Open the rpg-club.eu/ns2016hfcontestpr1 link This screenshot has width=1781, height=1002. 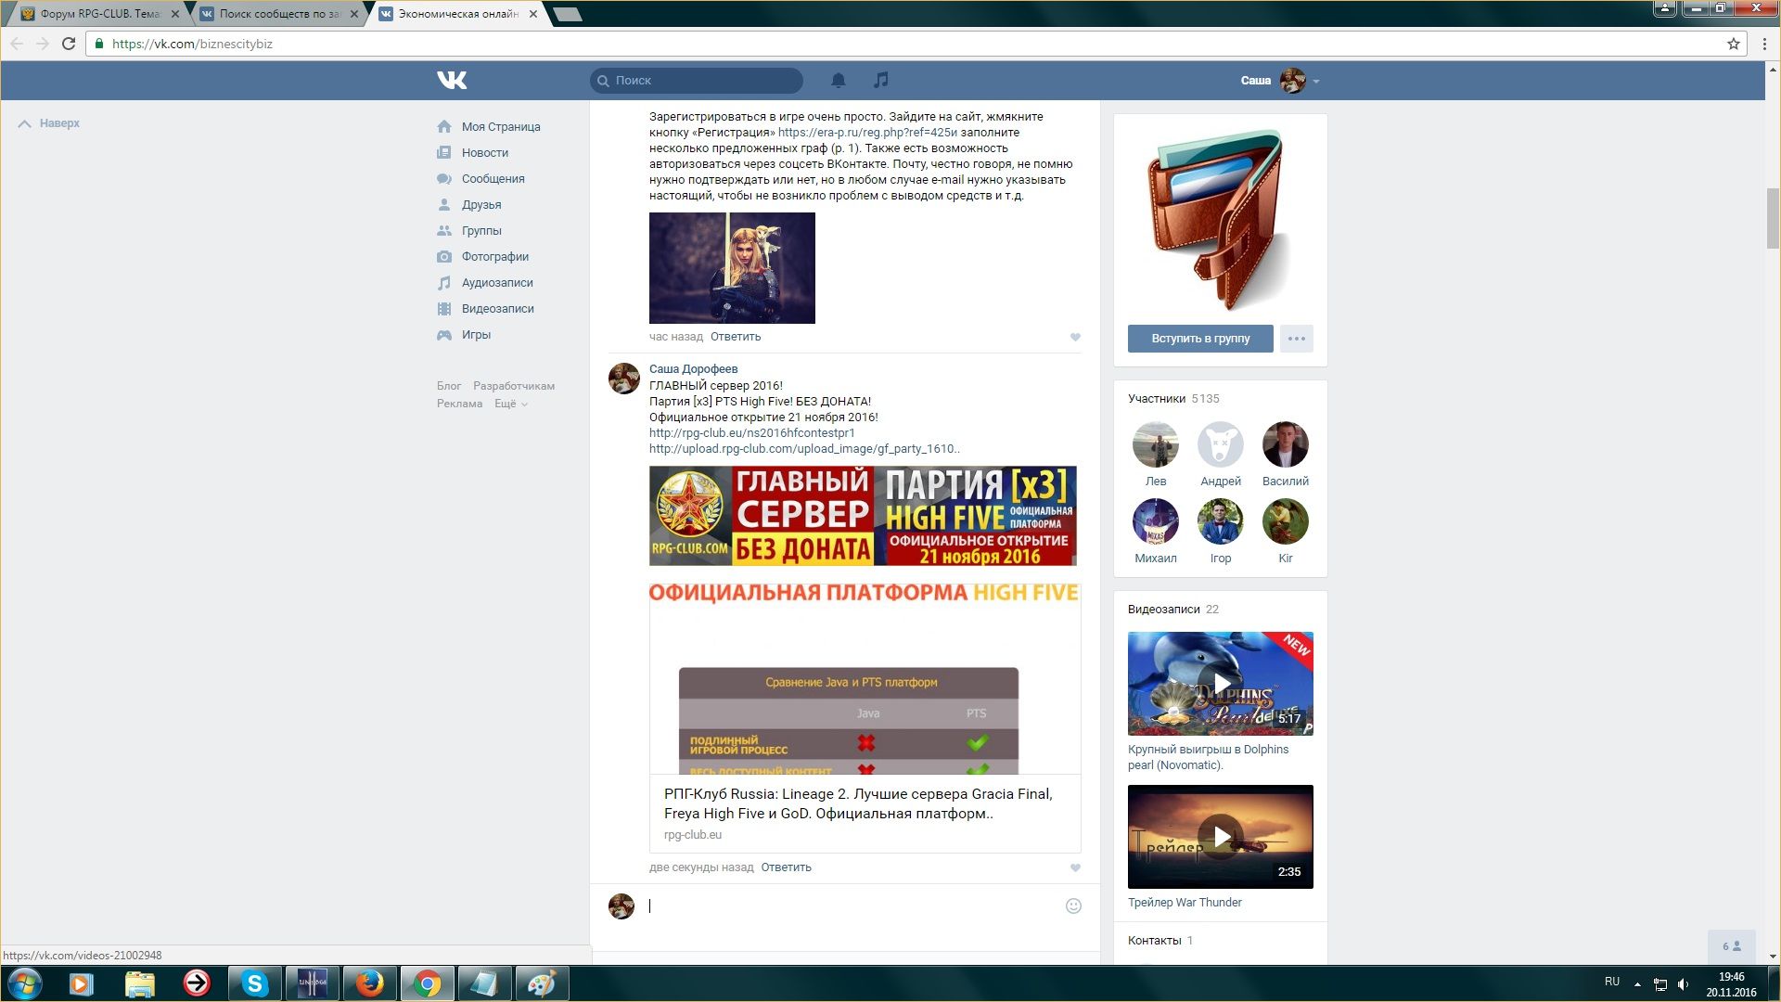(x=752, y=433)
